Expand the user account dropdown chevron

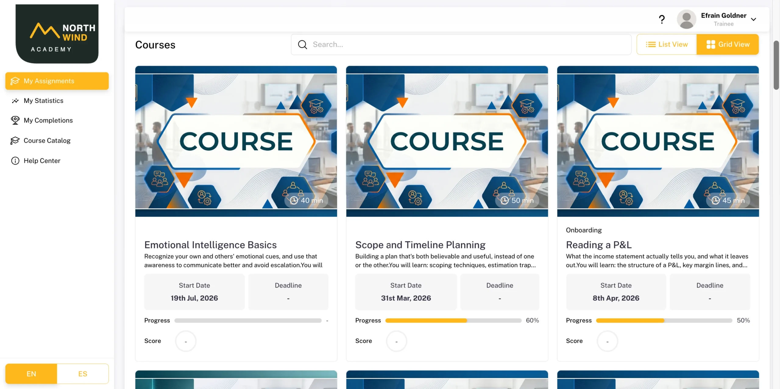click(753, 19)
